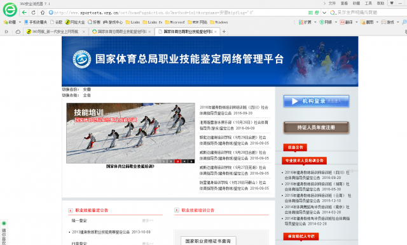Close the 360导航 tab
The height and width of the screenshot is (245, 407).
coord(83,32)
